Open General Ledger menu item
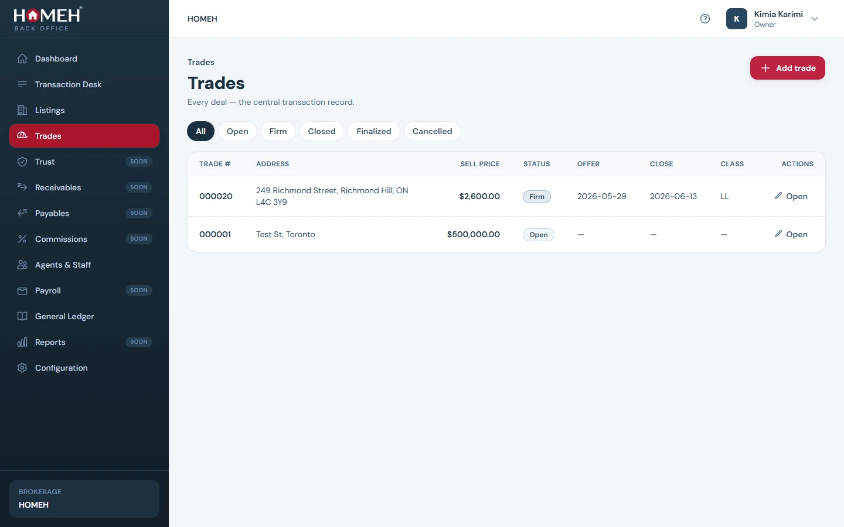844x527 pixels. coord(84,316)
